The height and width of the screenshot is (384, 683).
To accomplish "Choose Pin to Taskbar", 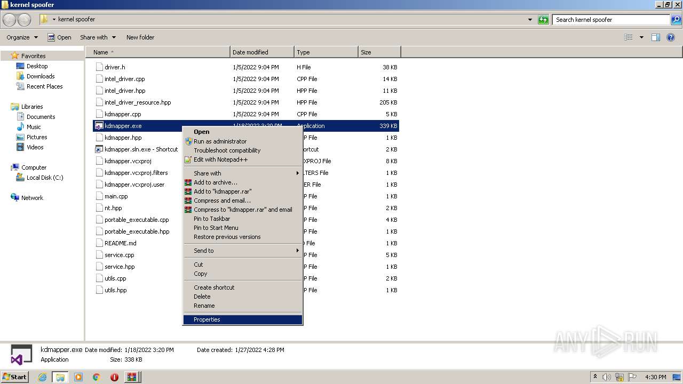I will (x=243, y=219).
